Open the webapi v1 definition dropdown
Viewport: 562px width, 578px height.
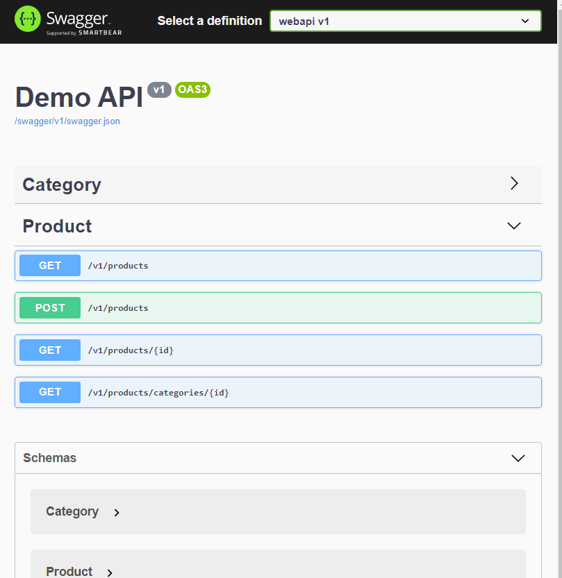(406, 21)
